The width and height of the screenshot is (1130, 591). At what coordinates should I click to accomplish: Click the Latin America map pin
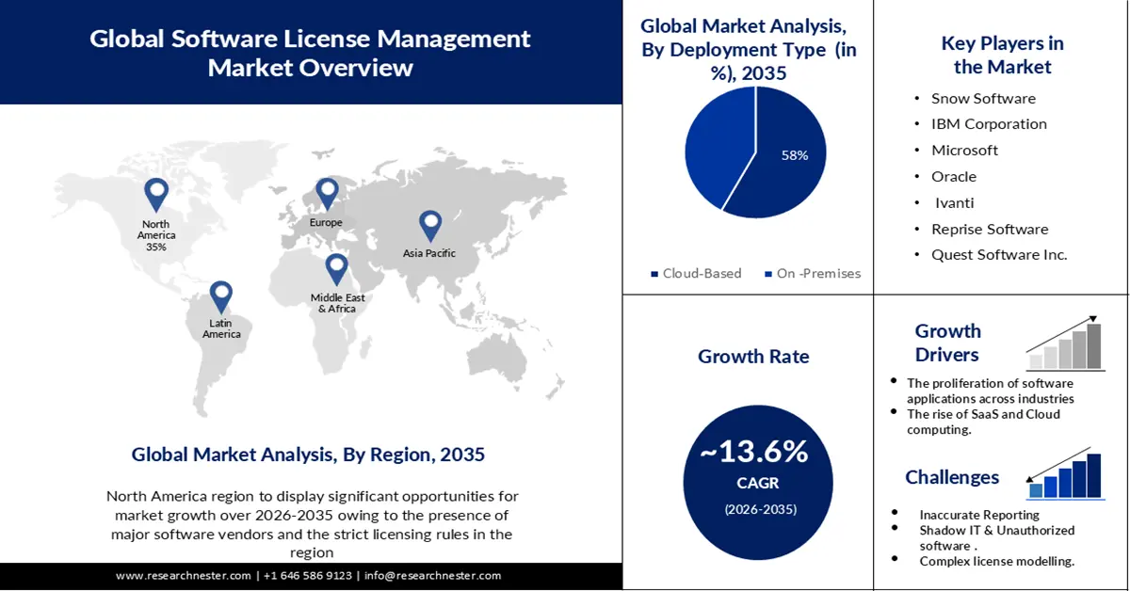pos(220,297)
